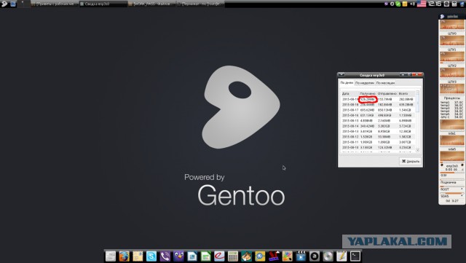Click the sda1 disk chart in monitor
Image resolution: width=466 pixels, height=263 pixels.
tap(451, 125)
